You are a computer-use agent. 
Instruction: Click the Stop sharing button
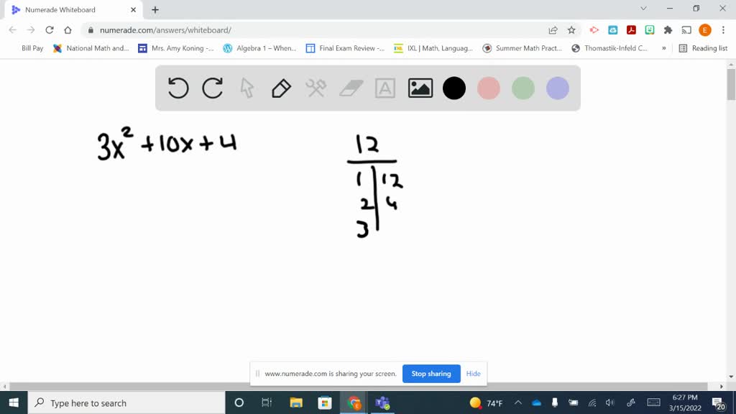click(x=431, y=374)
